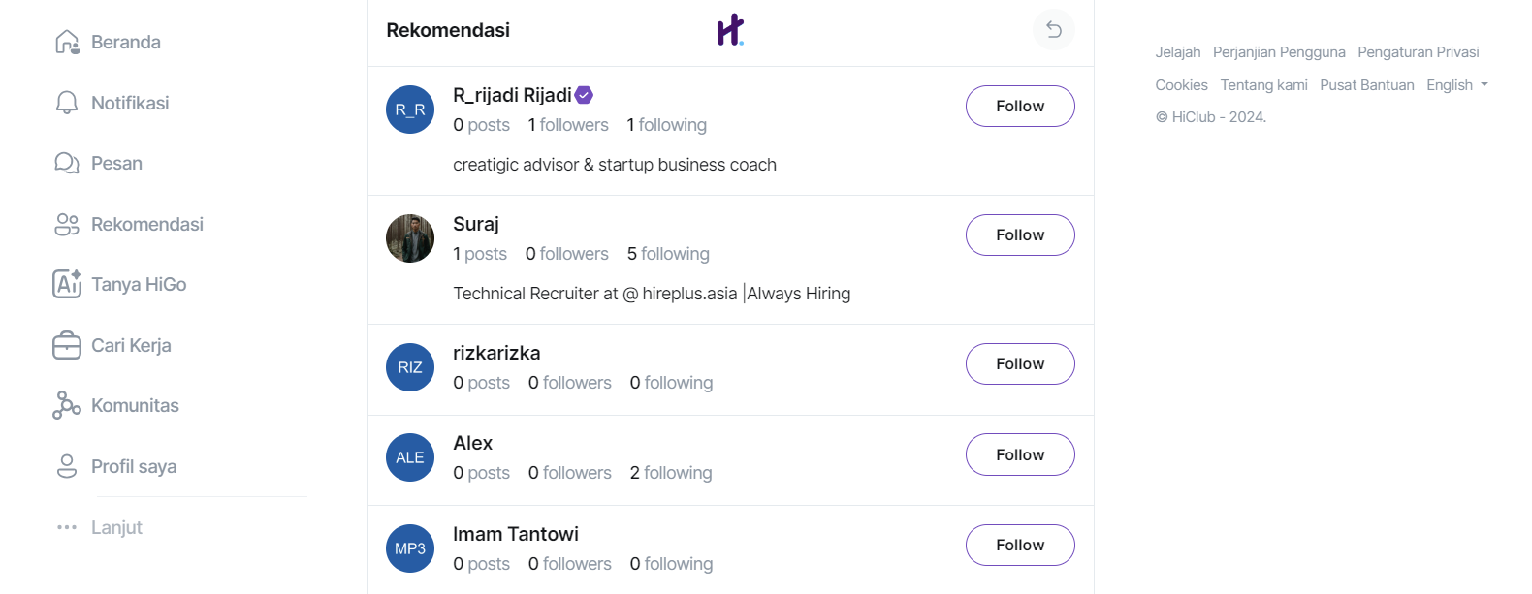Select the Tanya HiGo AI icon
The height and width of the screenshot is (594, 1532).
pos(67,284)
